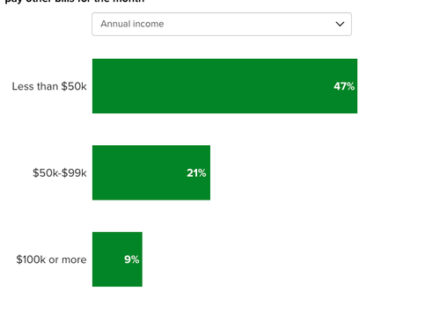Open the Annual income combo box
Viewport: 440px width, 335px height.
click(222, 24)
